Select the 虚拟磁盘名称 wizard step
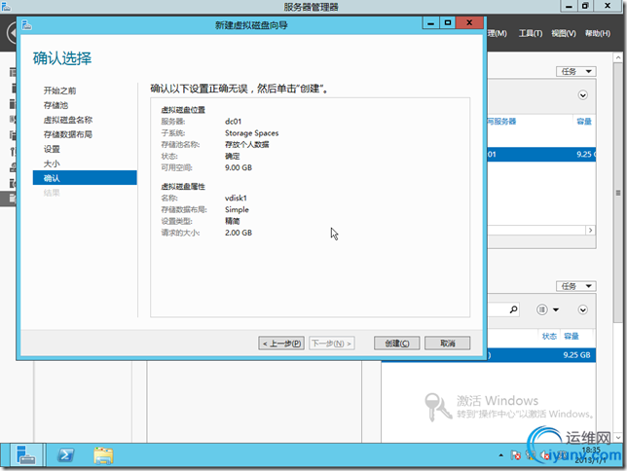The image size is (627, 471). pyautogui.click(x=67, y=120)
